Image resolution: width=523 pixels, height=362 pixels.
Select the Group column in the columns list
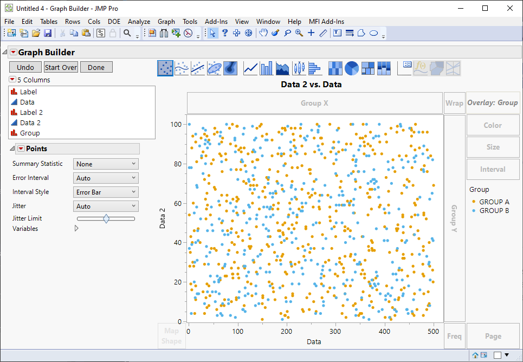point(30,133)
